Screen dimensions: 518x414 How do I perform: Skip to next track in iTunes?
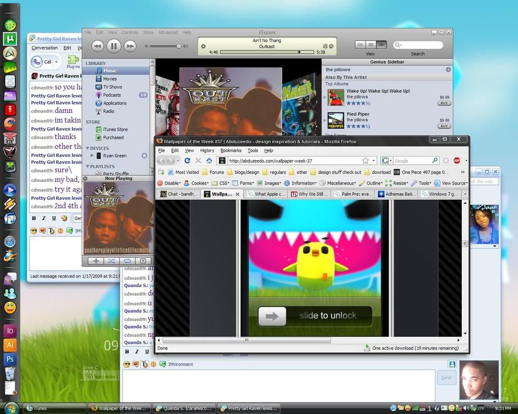tap(130, 47)
